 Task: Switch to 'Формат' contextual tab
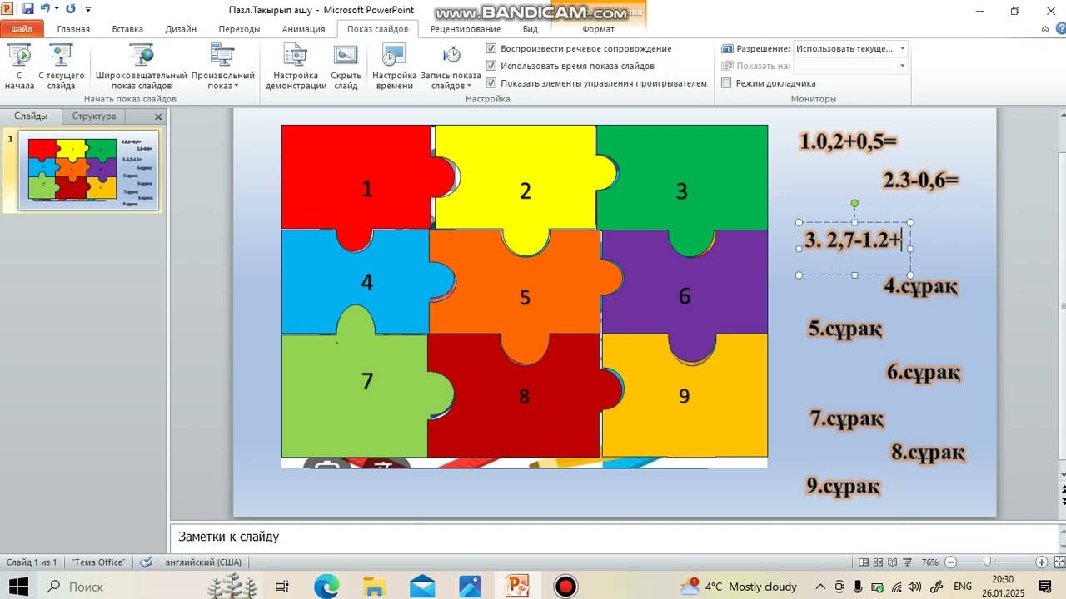[598, 29]
